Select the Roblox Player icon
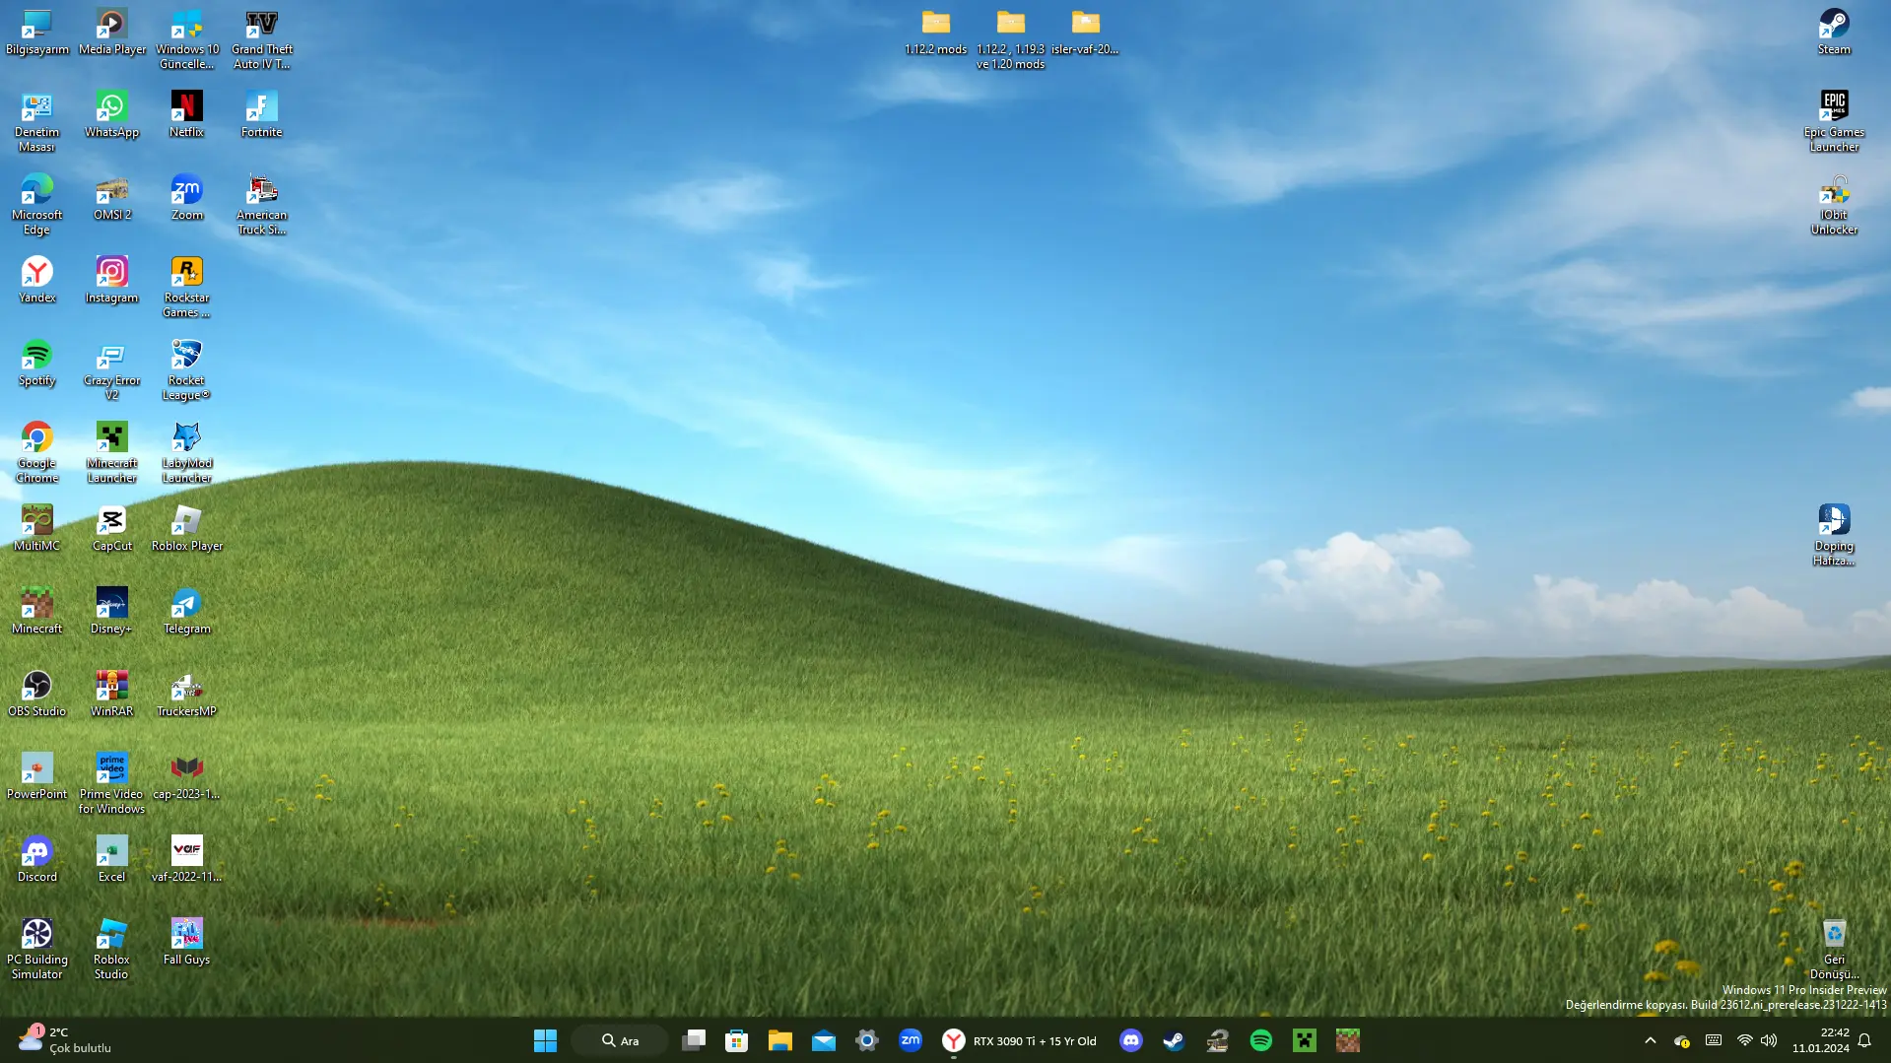This screenshot has height=1063, width=1891. [187, 529]
